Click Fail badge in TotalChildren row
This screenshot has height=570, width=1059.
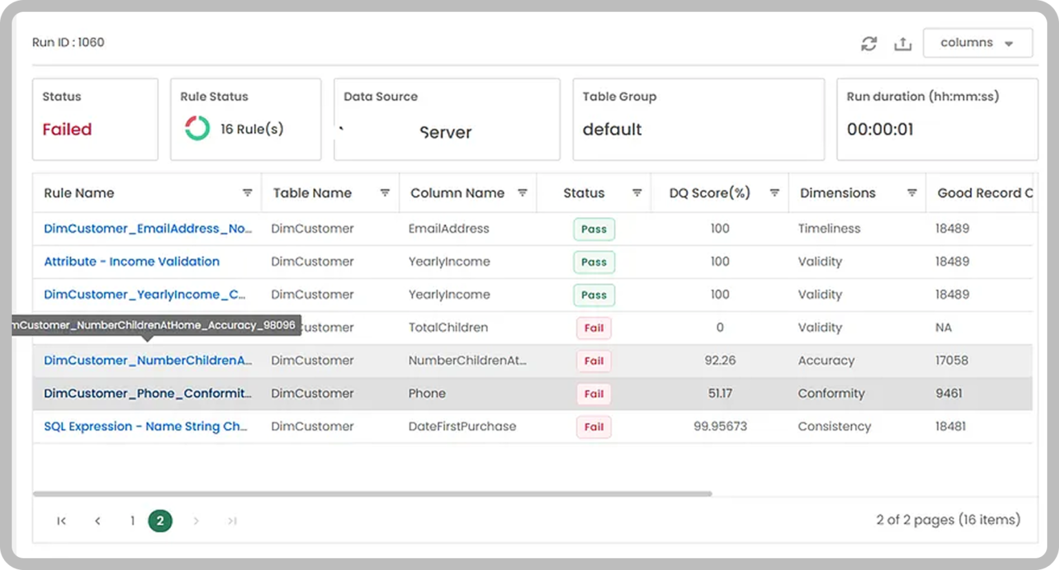(x=594, y=328)
